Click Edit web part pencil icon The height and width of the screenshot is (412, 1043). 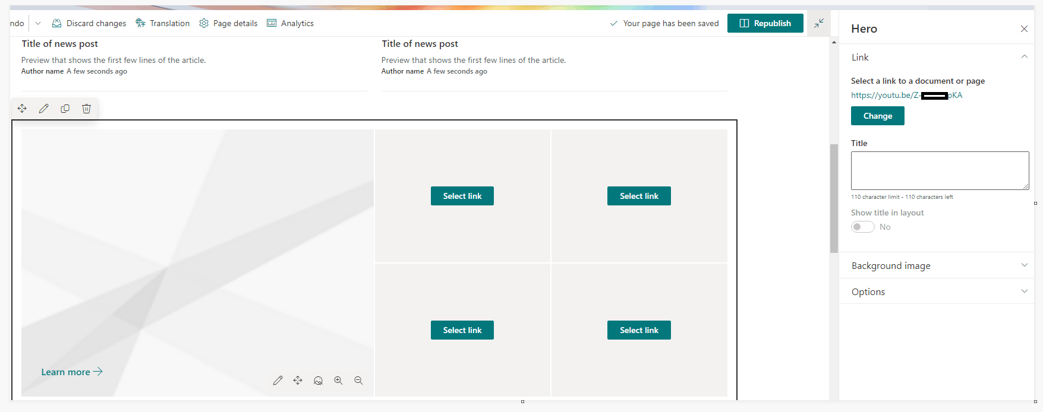click(43, 109)
